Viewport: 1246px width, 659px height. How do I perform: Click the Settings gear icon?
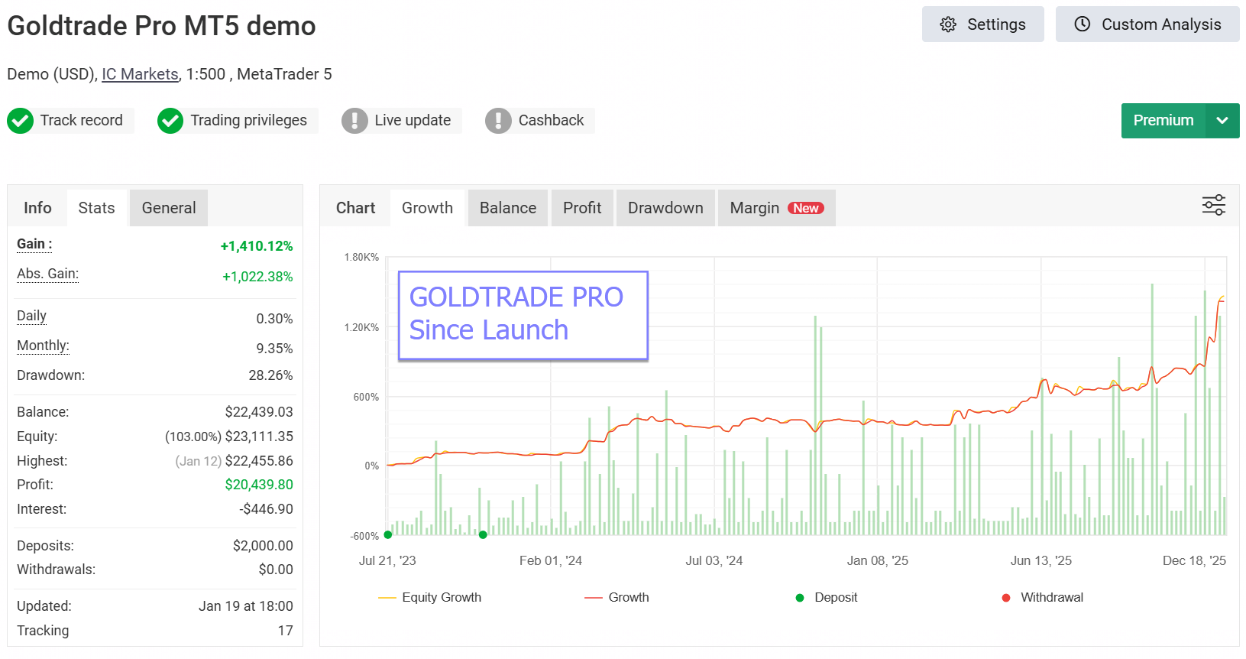(x=948, y=24)
